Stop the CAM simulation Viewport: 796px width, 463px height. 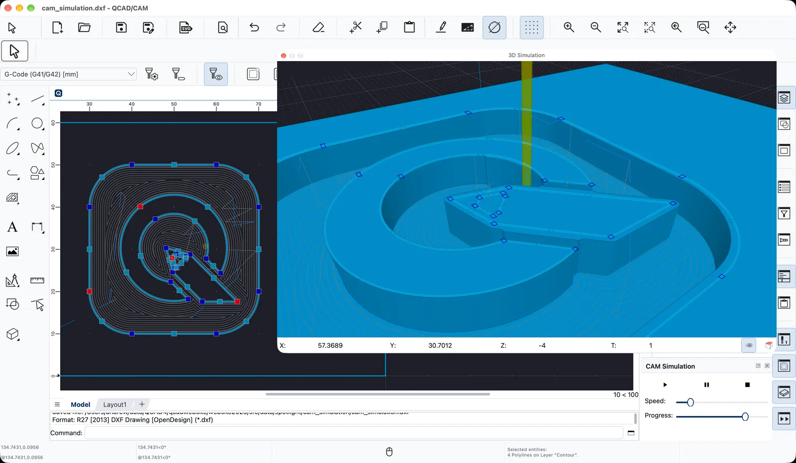[747, 385]
